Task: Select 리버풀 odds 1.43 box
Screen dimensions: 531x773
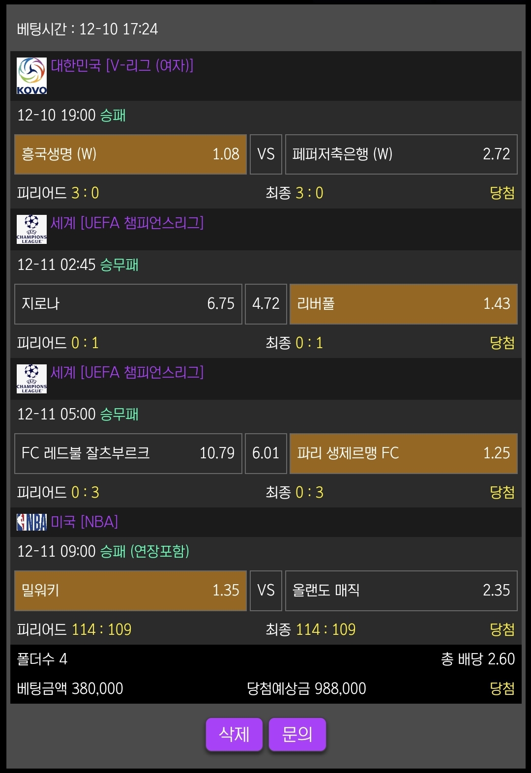Action: pyautogui.click(x=403, y=304)
